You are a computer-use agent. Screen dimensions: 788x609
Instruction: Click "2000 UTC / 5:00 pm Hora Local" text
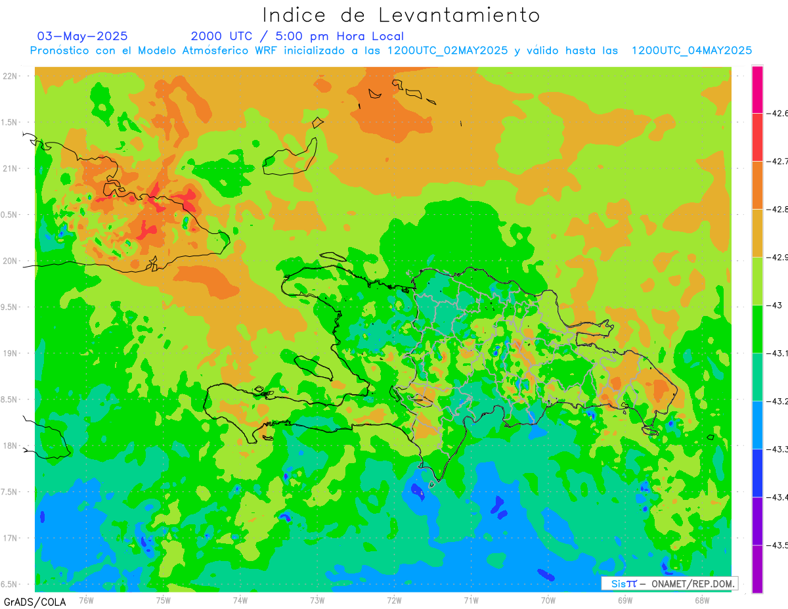click(x=297, y=36)
